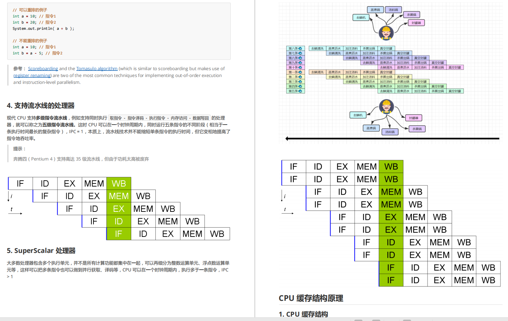Click the i axis label beside the single-issue diagram

pyautogui.click(x=11, y=196)
